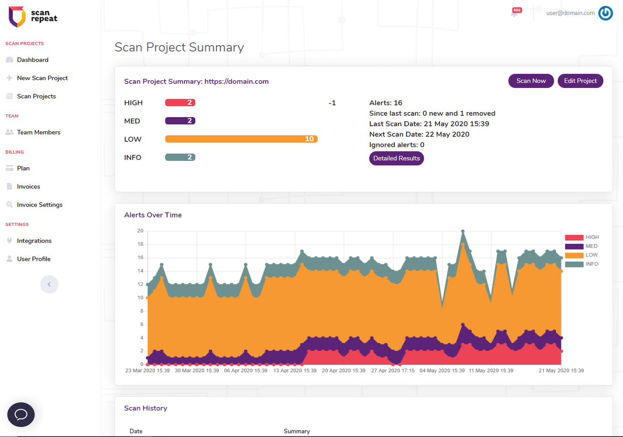Click the power icon next to user email
623x437 pixels.
605,13
